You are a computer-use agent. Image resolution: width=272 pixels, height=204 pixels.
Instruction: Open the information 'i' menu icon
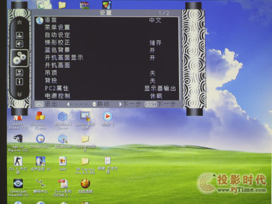click(x=20, y=82)
